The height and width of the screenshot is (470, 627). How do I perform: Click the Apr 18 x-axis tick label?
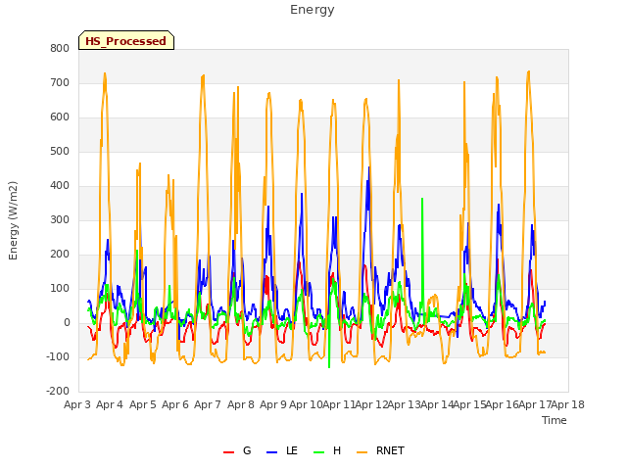tap(568, 404)
